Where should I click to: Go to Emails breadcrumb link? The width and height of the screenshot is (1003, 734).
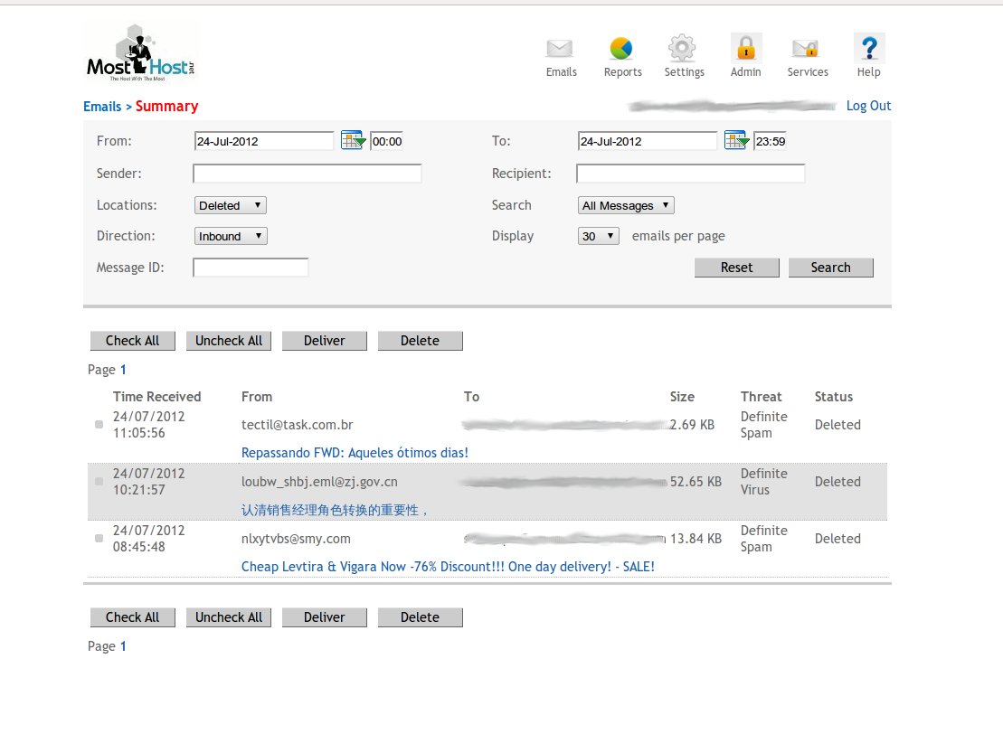[102, 107]
